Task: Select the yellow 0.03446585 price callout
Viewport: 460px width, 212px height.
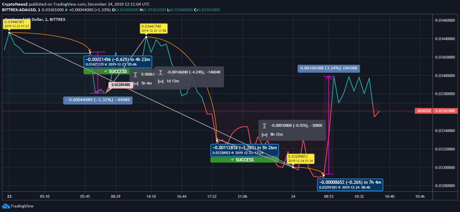Action: [17, 24]
